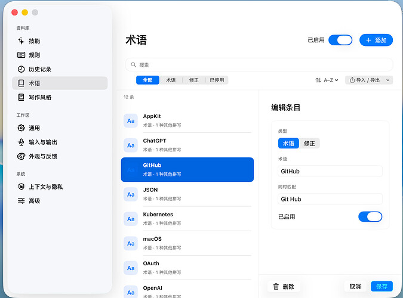Click the Aa icon beside ChatGPT

pyautogui.click(x=131, y=145)
